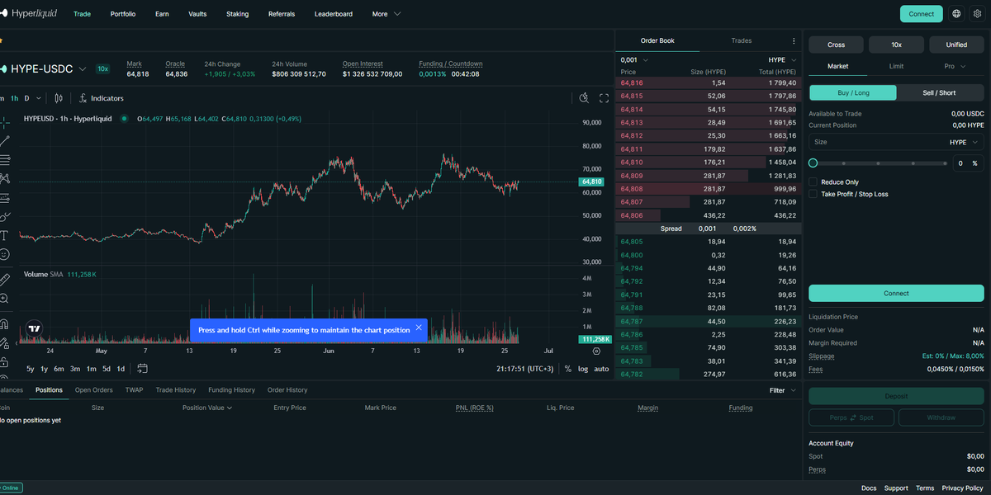This screenshot has width=991, height=495.
Task: Open the Portfolio page
Action: click(x=123, y=14)
